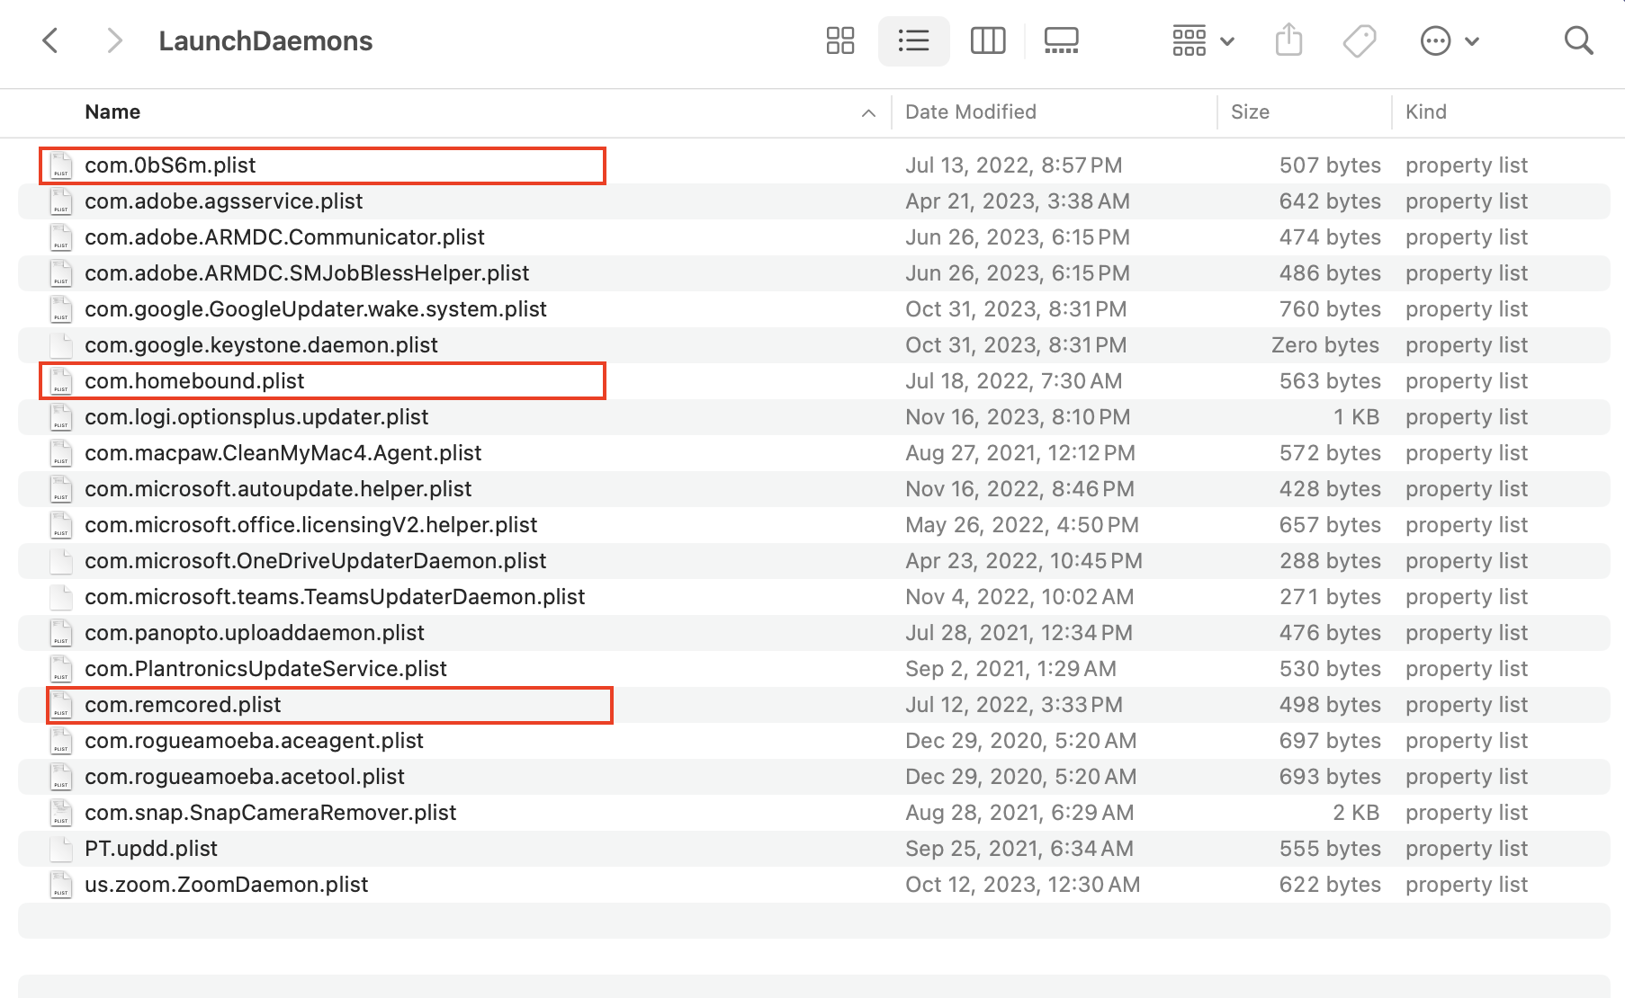Sort by the Name column header

[x=112, y=112]
